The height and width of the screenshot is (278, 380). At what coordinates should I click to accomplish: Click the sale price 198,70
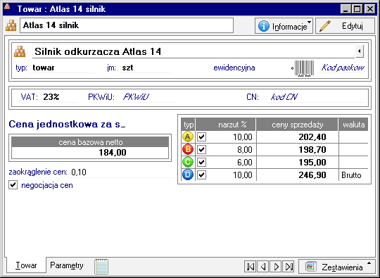coord(312,149)
